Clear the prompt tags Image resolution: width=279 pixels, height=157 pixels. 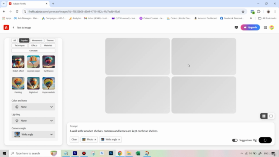(74, 140)
